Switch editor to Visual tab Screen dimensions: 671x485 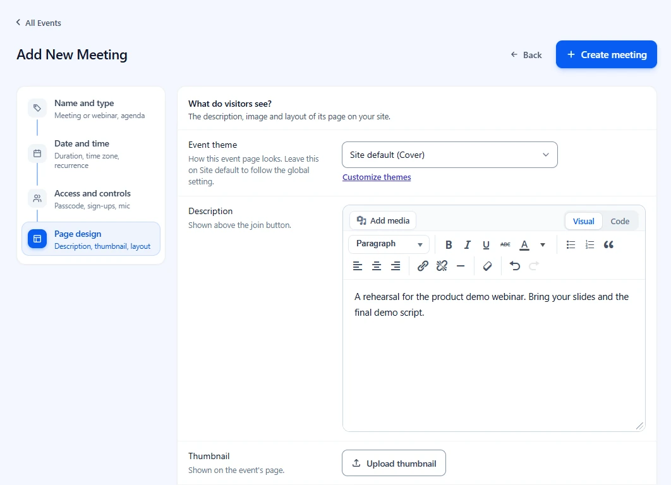point(583,221)
